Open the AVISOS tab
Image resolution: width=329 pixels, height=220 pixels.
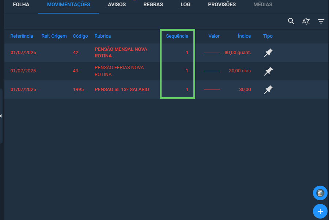pyautogui.click(x=117, y=4)
